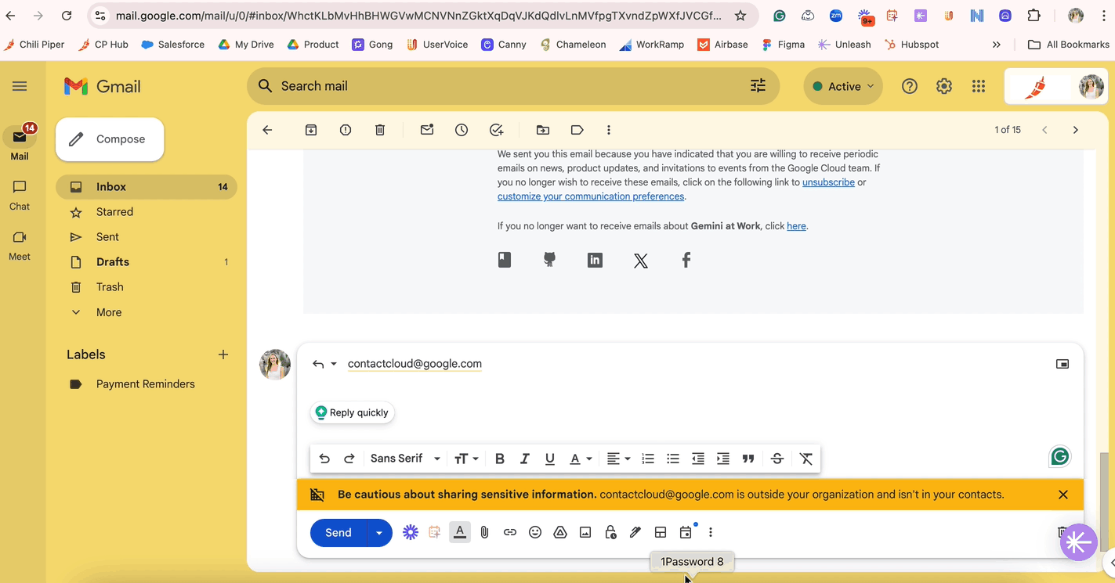Toggle quote formatting
Screen dimensions: 1115x583
pos(748,459)
